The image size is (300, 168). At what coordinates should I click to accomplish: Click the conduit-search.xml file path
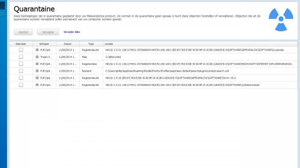(x=167, y=71)
